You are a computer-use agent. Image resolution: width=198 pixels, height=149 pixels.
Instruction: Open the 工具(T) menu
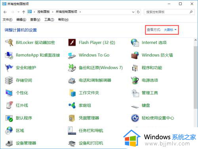point(49,20)
